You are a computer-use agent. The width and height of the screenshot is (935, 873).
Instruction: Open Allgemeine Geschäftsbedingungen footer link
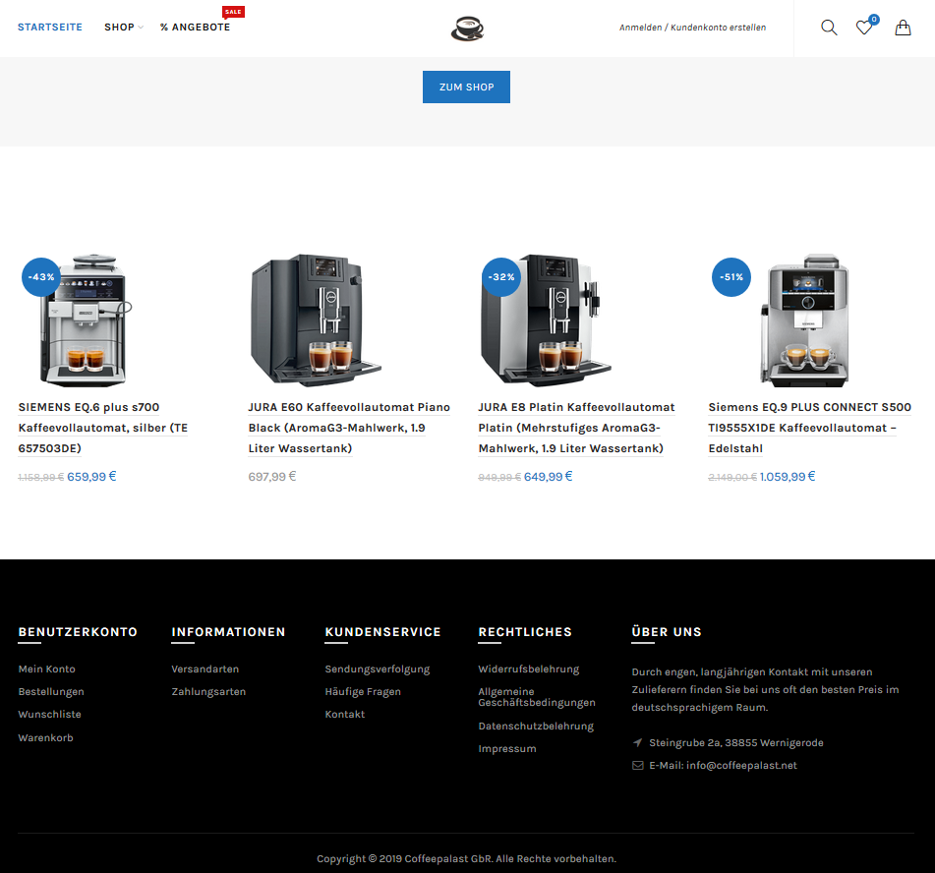[x=537, y=697]
